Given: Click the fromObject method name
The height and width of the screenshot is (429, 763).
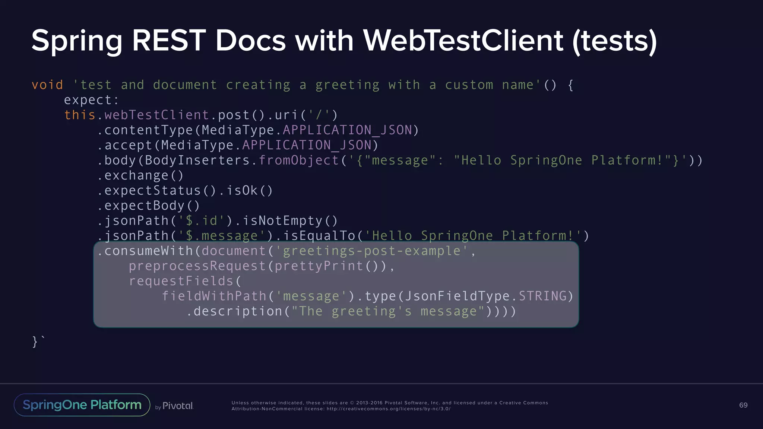Looking at the screenshot, I should 298,161.
